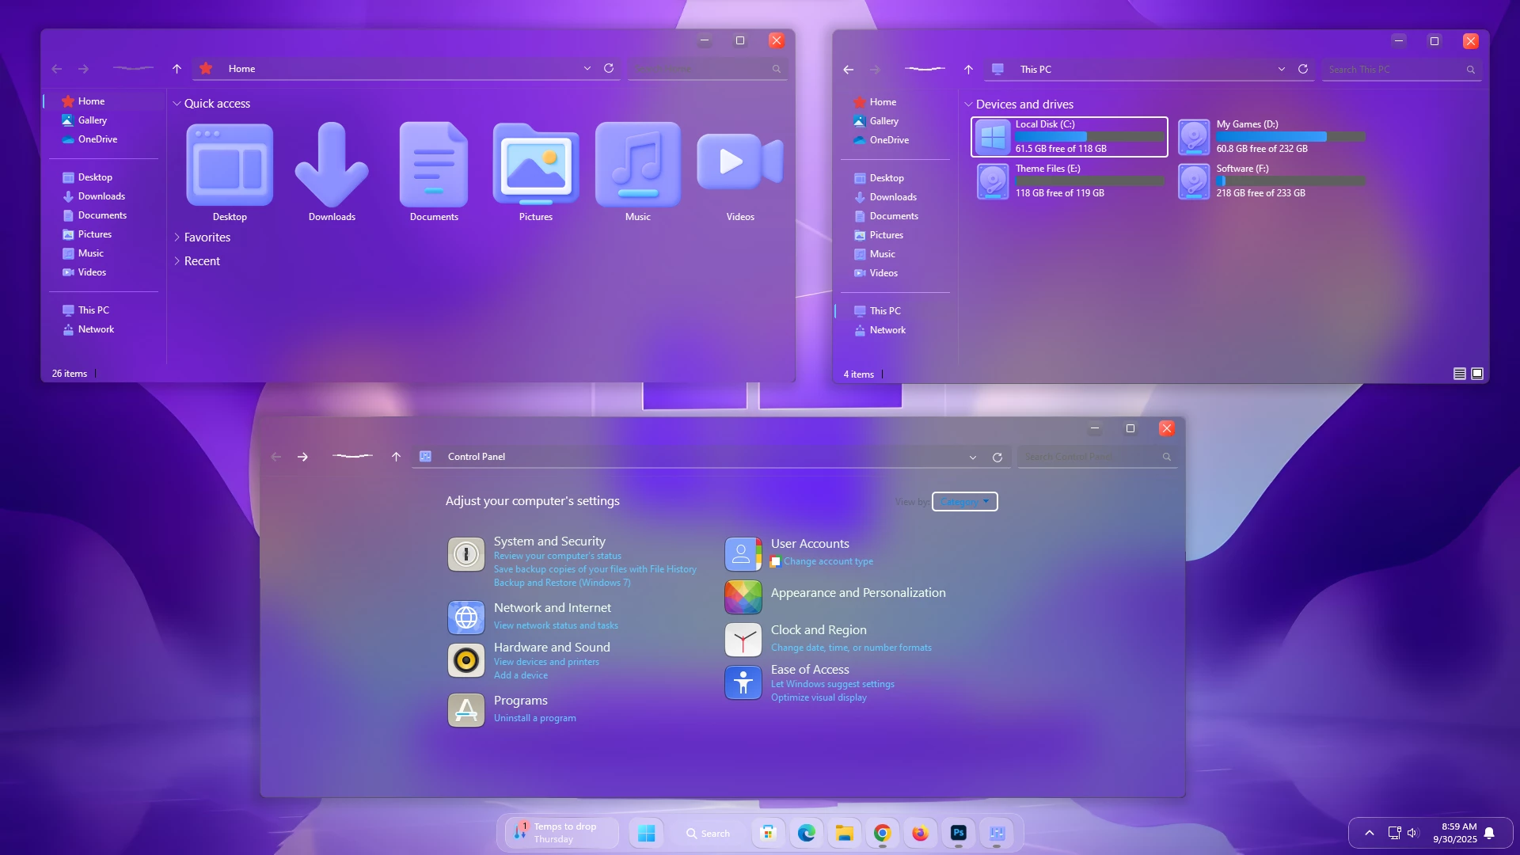Click the View network status and tasks link
The width and height of the screenshot is (1520, 855).
click(556, 625)
